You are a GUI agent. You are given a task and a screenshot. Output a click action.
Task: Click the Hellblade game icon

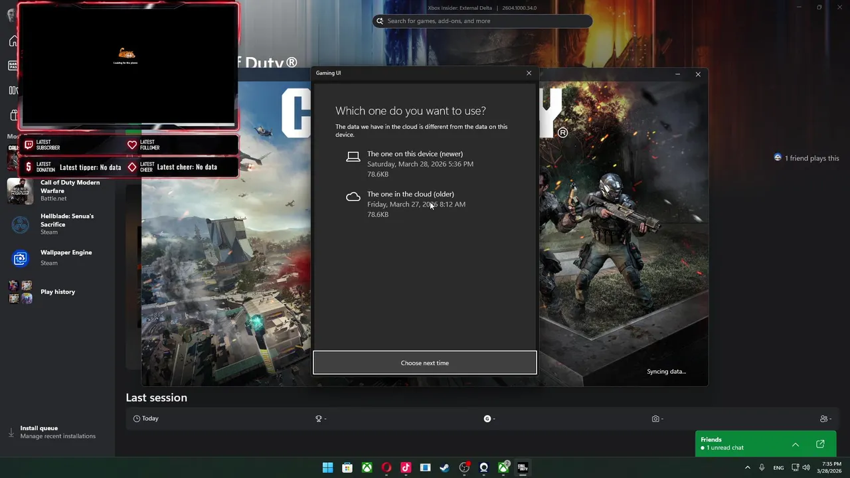click(x=21, y=225)
